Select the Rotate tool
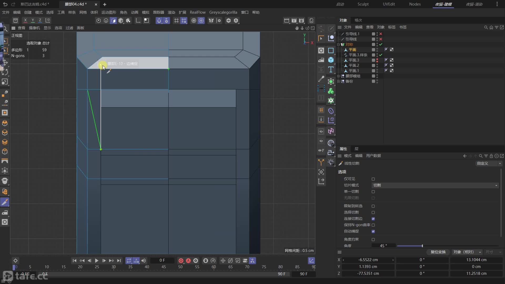 (5, 72)
